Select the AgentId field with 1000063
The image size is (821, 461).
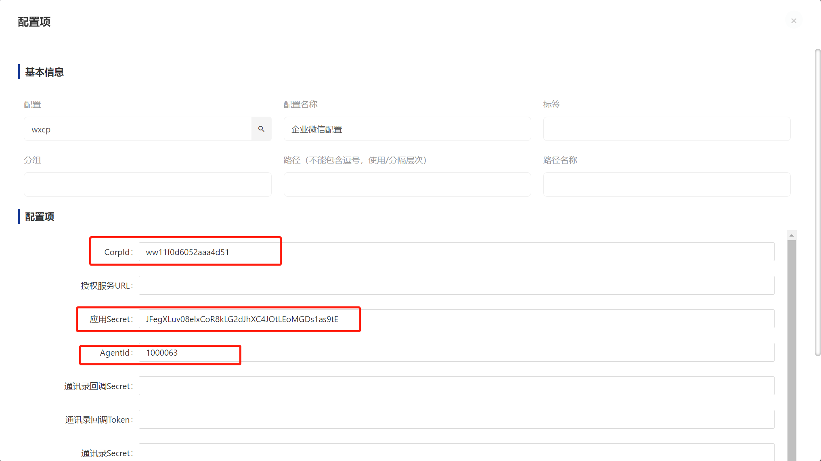456,352
